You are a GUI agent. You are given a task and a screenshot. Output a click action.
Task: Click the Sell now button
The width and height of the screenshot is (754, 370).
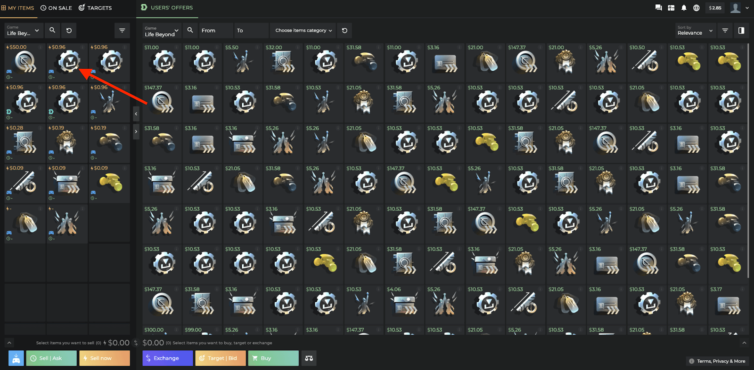105,358
